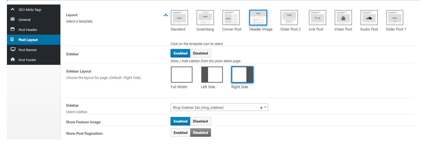Enable Show Post Pagination

pyautogui.click(x=180, y=133)
